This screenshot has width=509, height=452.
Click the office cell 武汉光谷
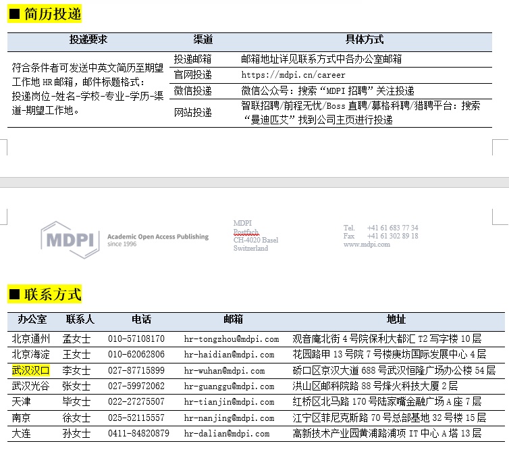pos(31,386)
